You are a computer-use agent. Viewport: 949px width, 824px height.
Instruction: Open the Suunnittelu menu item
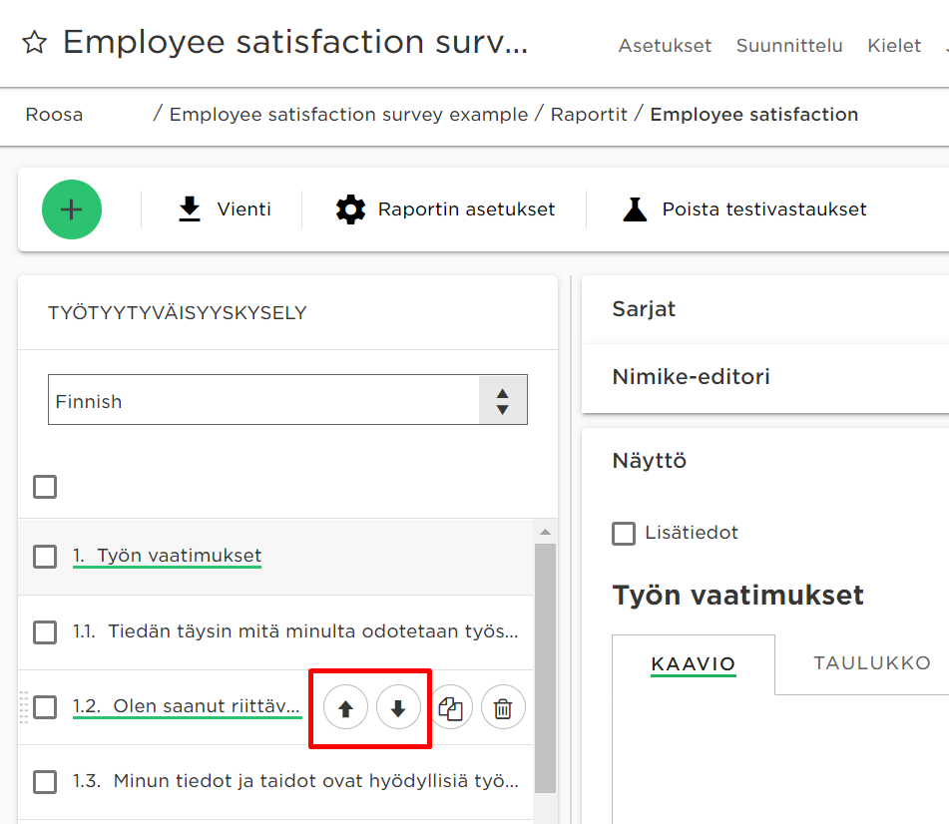pyautogui.click(x=789, y=45)
